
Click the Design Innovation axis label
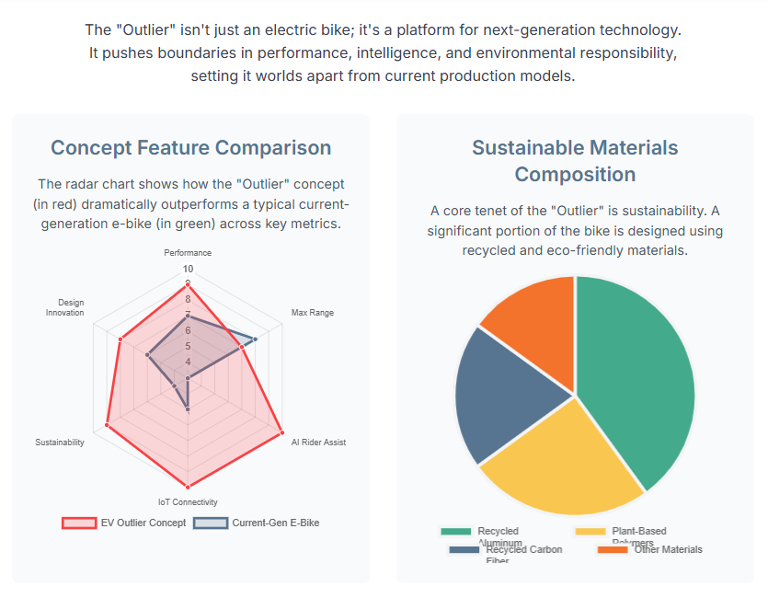65,307
